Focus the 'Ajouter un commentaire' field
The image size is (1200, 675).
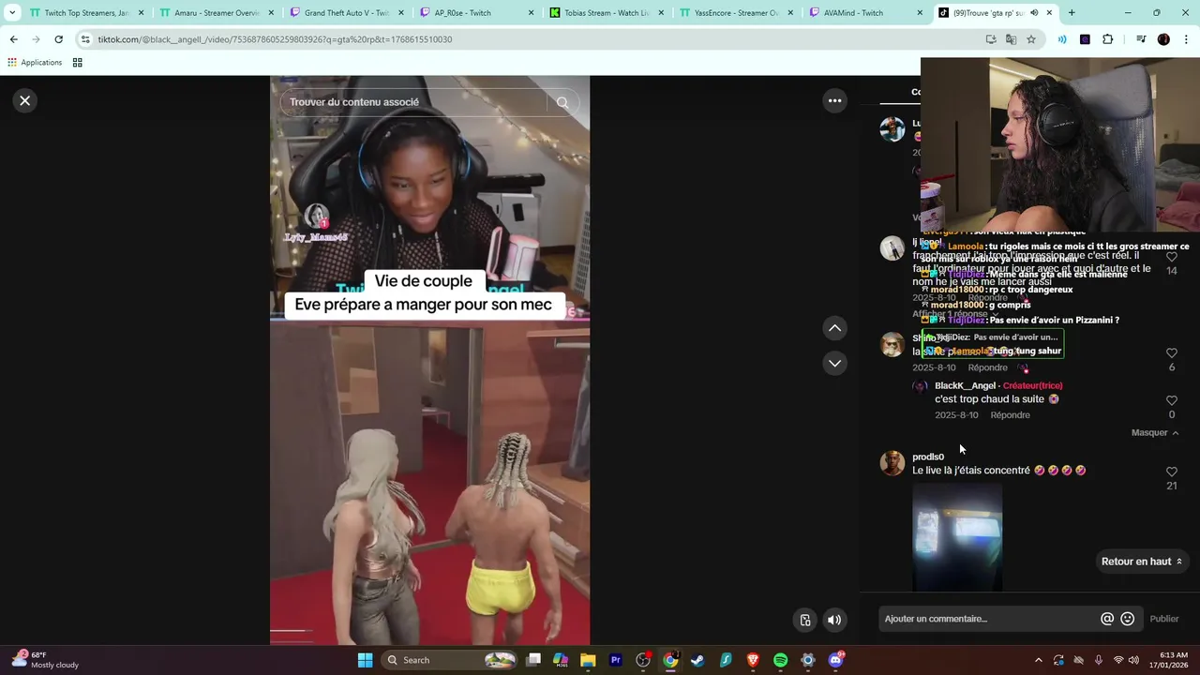tap(986, 619)
